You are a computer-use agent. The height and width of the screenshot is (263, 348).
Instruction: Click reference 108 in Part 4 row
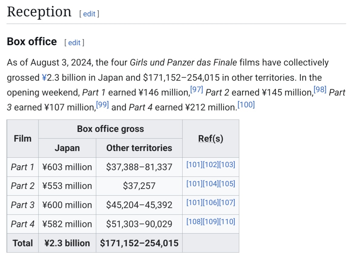point(194,221)
